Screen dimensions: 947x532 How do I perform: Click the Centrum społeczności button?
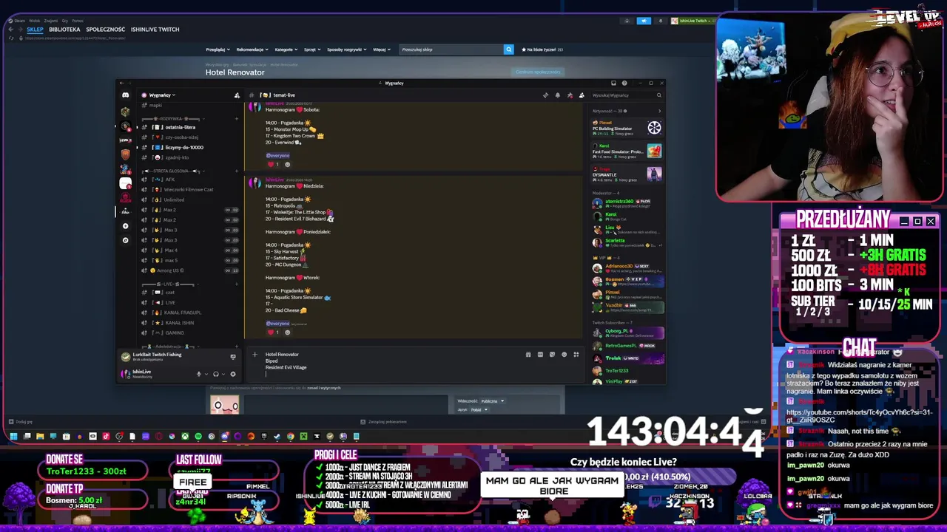tap(538, 72)
